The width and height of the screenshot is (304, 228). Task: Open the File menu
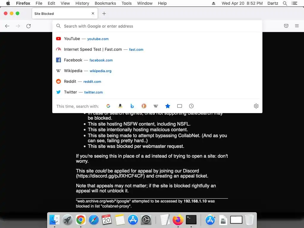[x=39, y=3]
